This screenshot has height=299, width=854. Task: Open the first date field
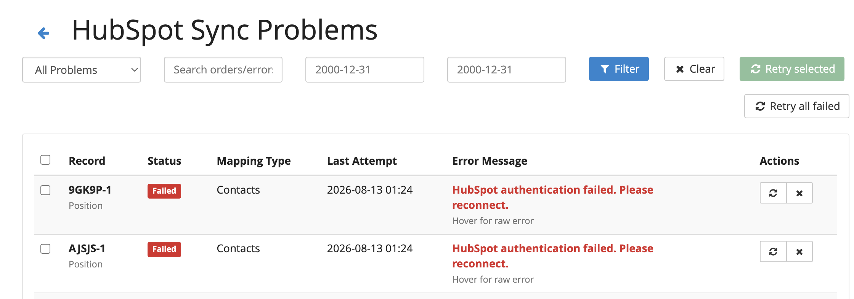click(x=365, y=70)
